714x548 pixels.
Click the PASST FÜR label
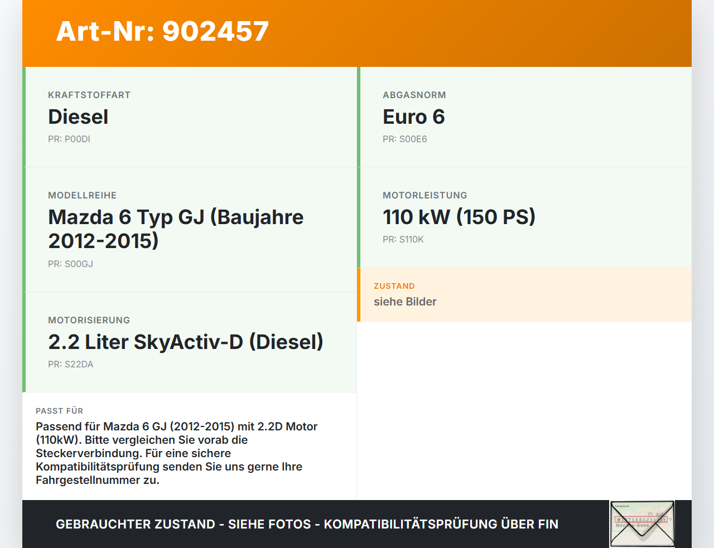[x=60, y=411]
